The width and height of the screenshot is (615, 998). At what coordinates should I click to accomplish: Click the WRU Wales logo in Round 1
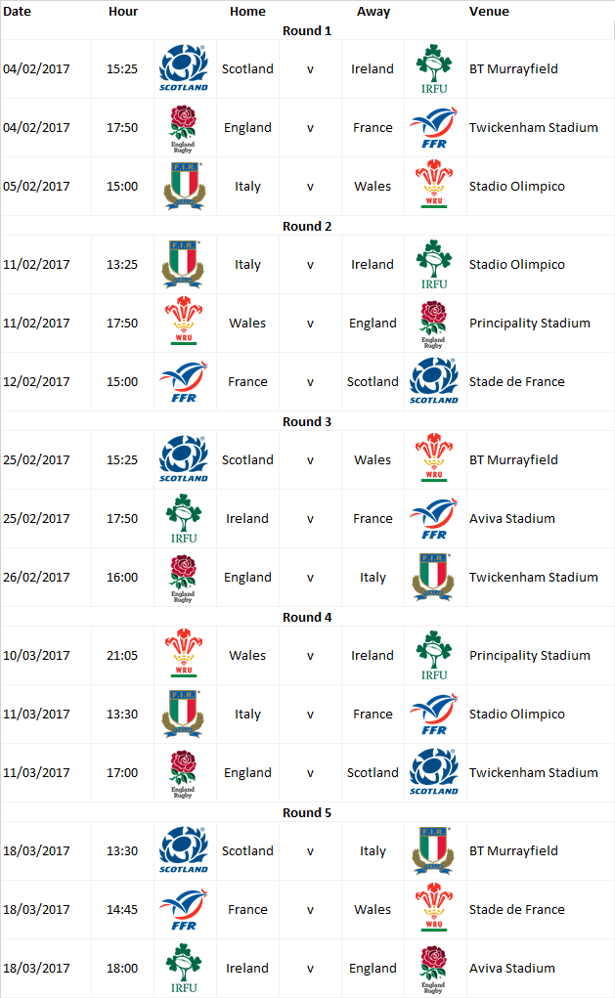coord(434,187)
